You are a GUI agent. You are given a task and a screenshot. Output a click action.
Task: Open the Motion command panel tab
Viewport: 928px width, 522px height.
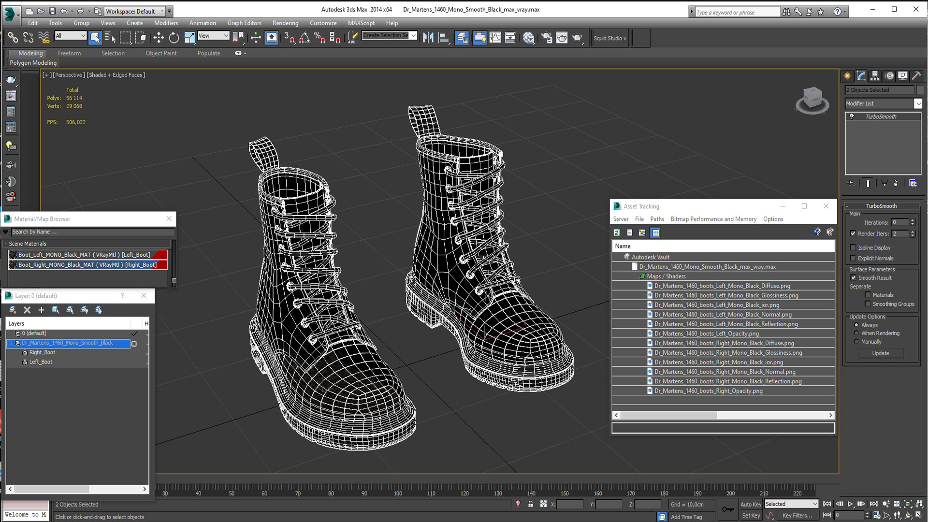tap(889, 76)
